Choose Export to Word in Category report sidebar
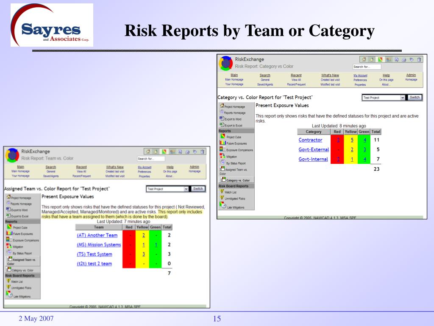434x326 pixels. pos(231,119)
